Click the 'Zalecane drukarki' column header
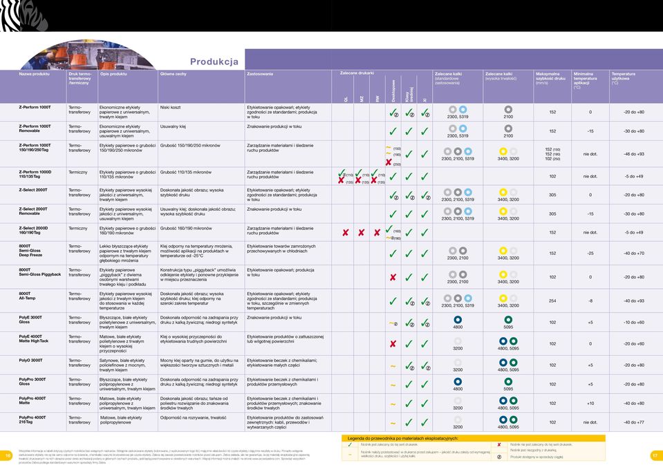Screen dimensions: 663x465 coord(357,73)
